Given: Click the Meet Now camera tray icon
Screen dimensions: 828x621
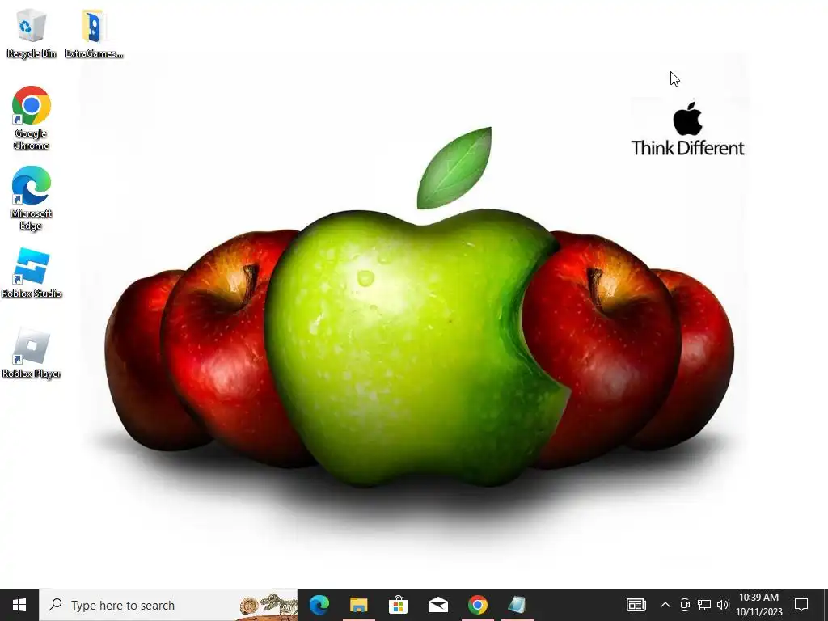Looking at the screenshot, I should coord(685,605).
